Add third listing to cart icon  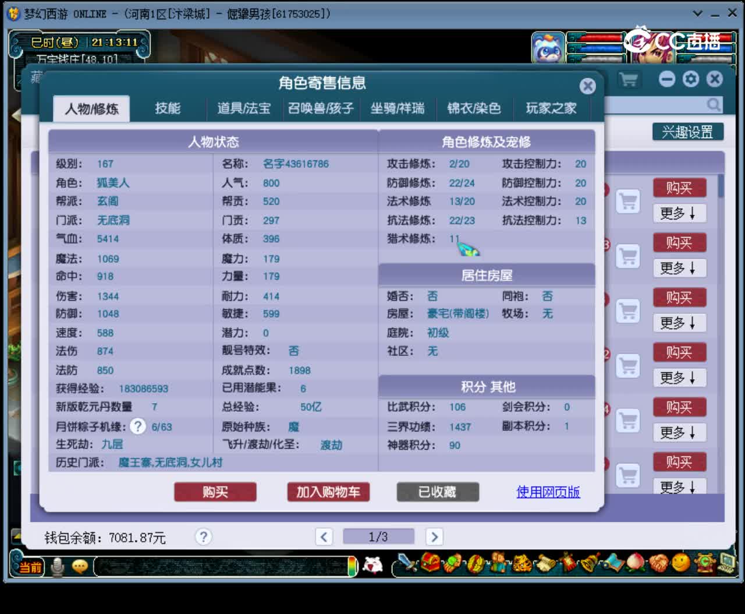pos(628,311)
